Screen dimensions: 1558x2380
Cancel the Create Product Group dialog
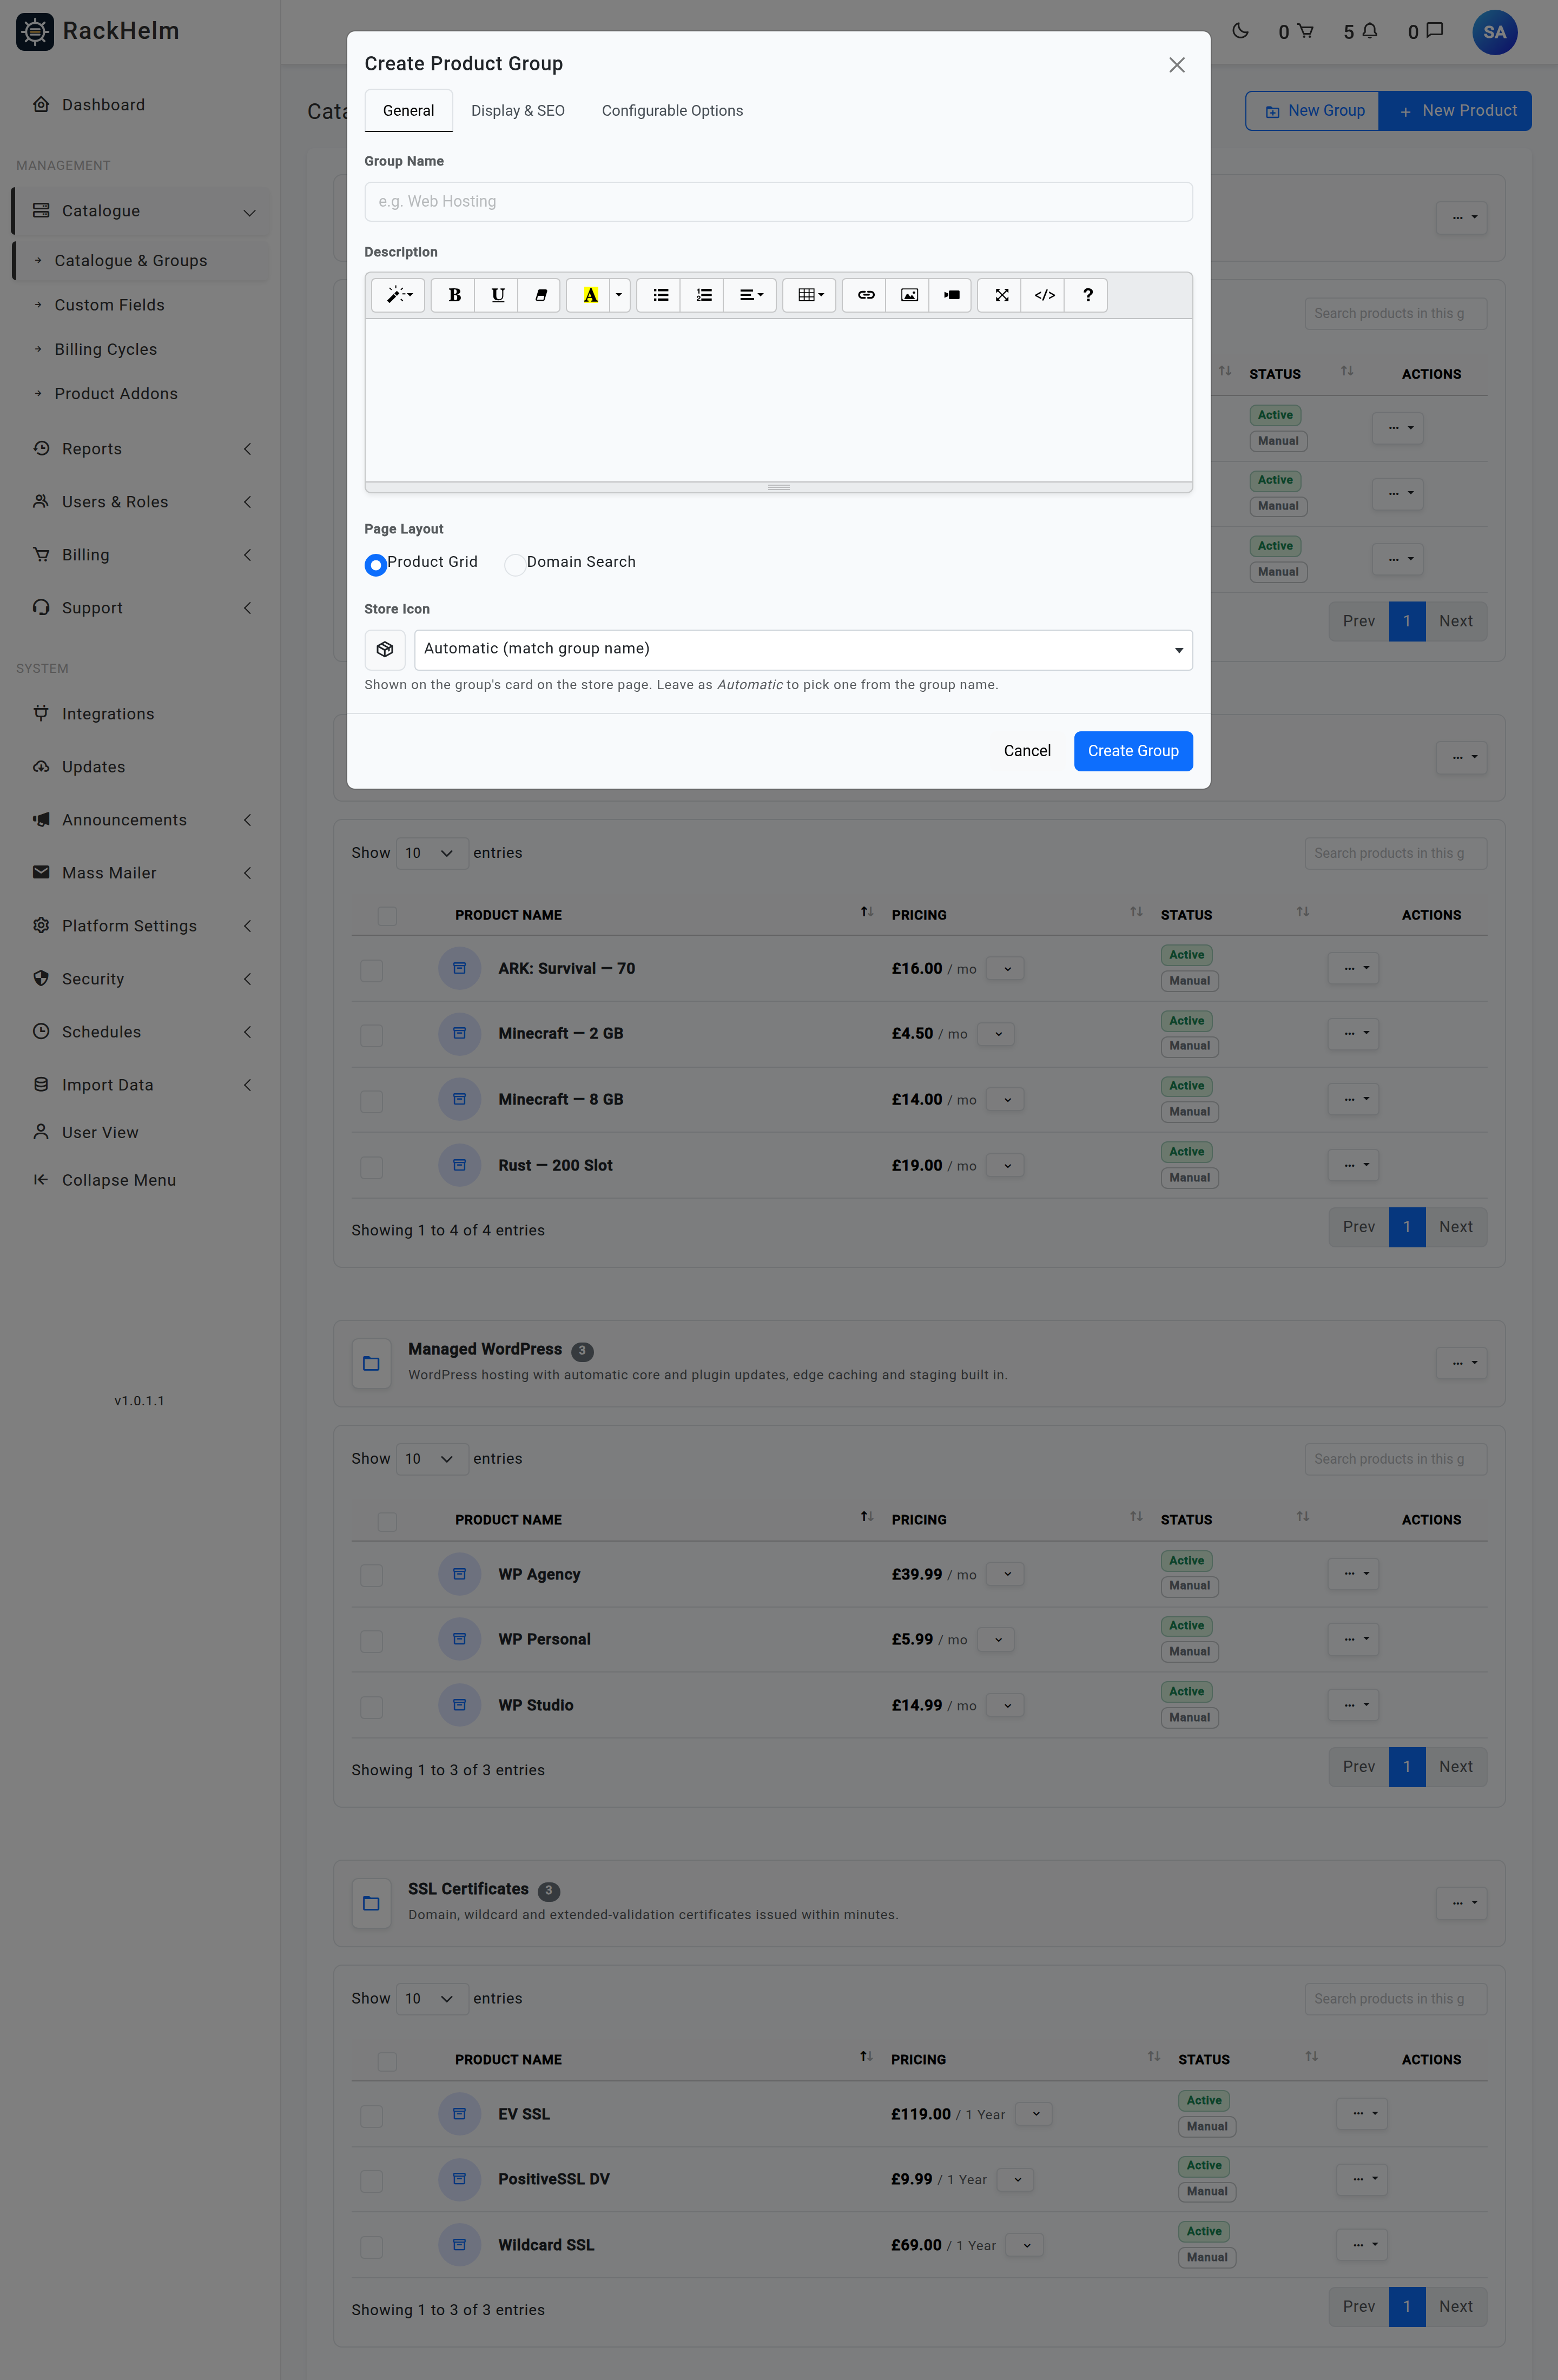tap(1027, 751)
